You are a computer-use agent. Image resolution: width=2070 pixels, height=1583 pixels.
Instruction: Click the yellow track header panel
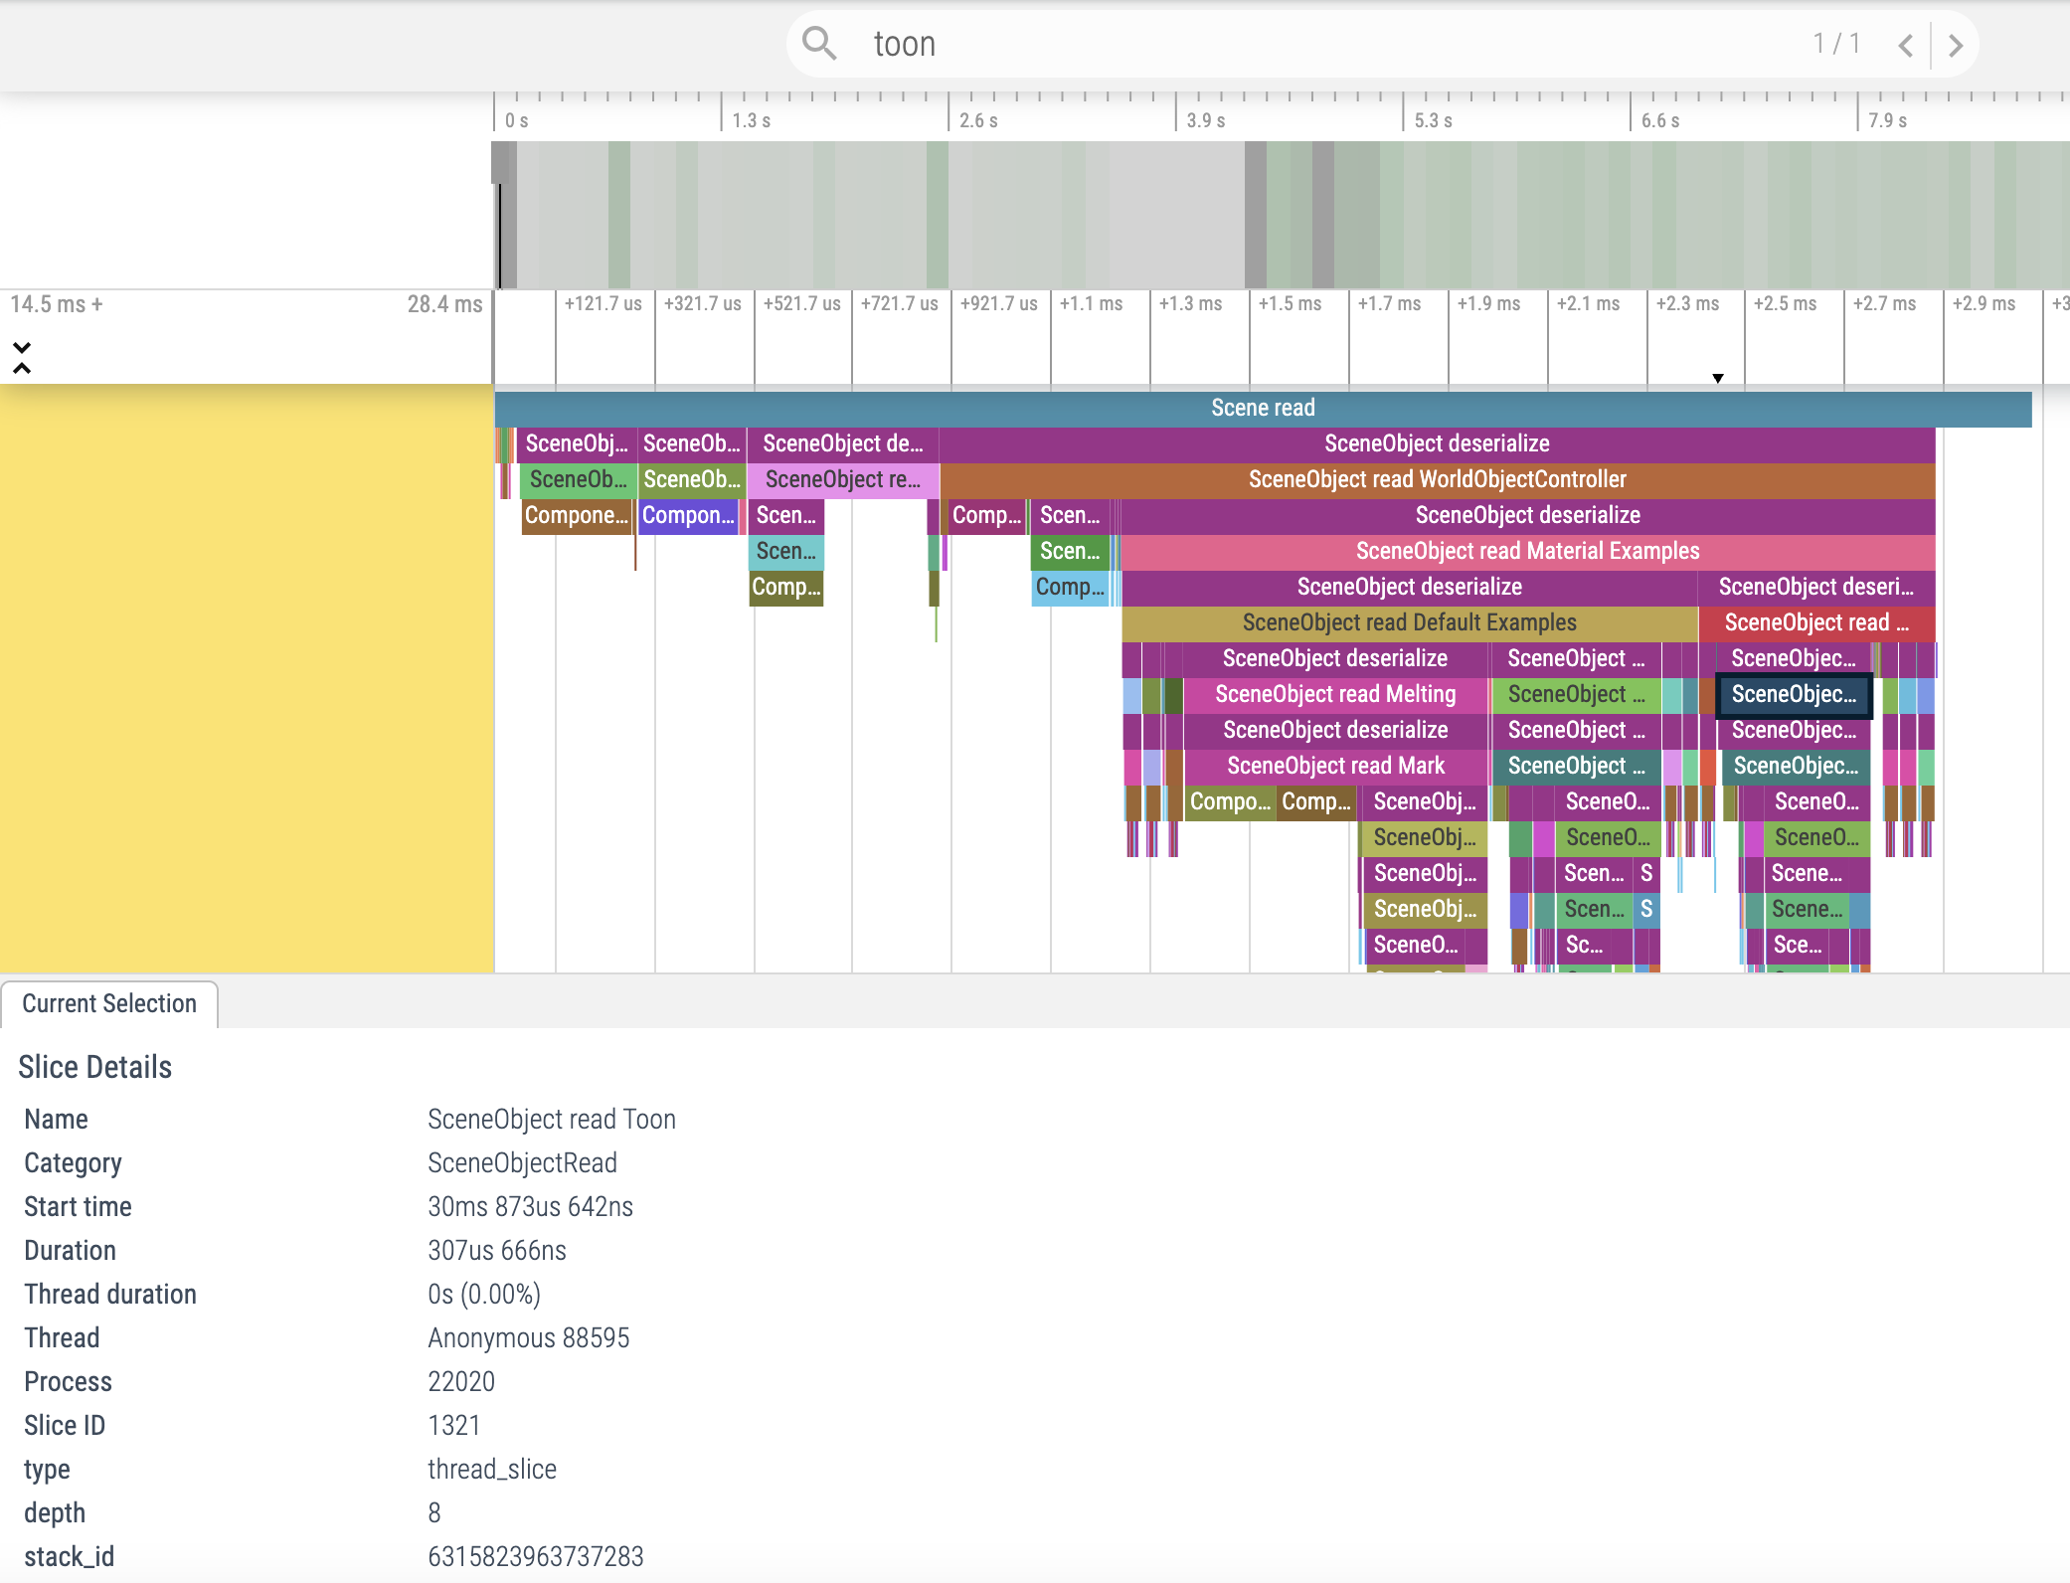pos(246,676)
